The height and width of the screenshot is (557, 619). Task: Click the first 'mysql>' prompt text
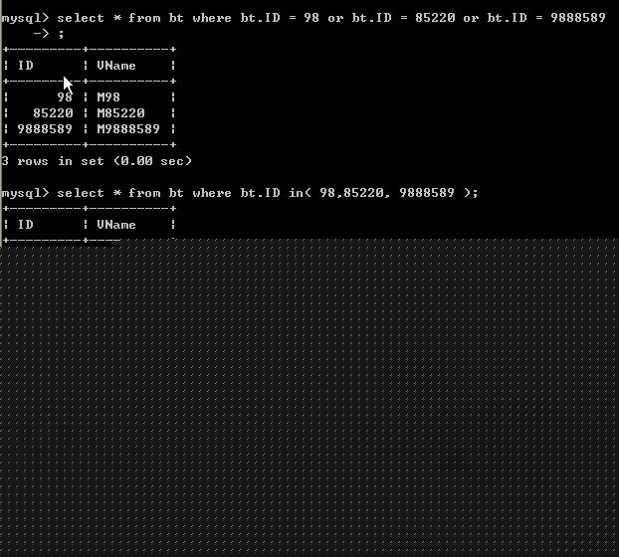pos(25,19)
